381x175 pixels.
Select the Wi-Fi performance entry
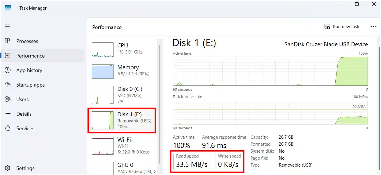pyautogui.click(x=122, y=145)
